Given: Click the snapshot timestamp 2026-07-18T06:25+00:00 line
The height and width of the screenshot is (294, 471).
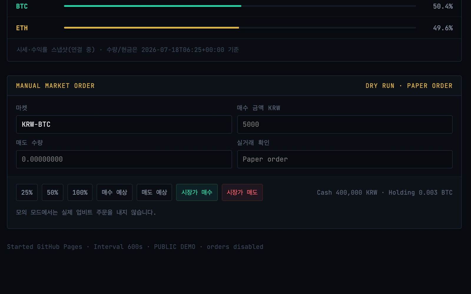Looking at the screenshot, I should click(127, 50).
